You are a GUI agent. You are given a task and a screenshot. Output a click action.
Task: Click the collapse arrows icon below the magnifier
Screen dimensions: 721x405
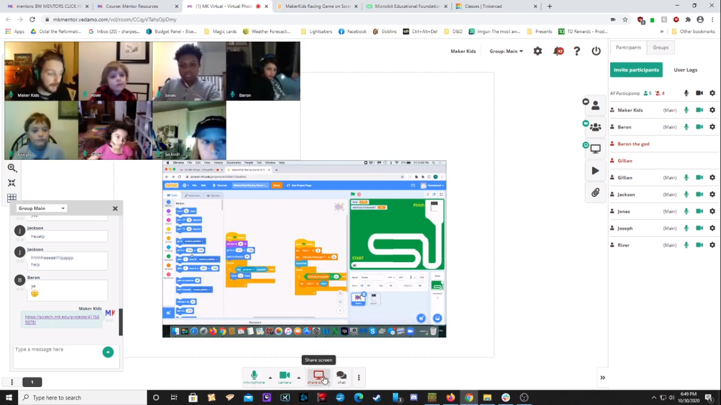[x=12, y=183]
